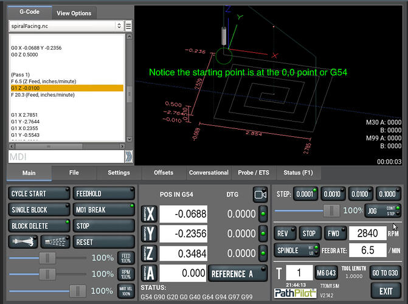
Task: Click the RESET button
Action: (104, 243)
